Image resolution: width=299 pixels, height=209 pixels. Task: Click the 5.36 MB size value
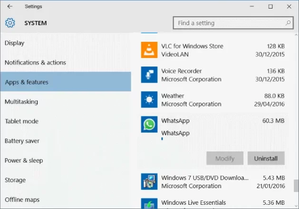274,202
